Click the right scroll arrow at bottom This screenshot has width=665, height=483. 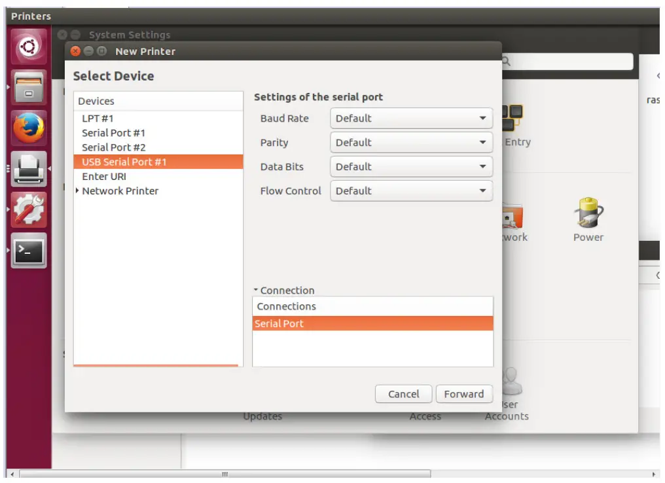pos(654,474)
